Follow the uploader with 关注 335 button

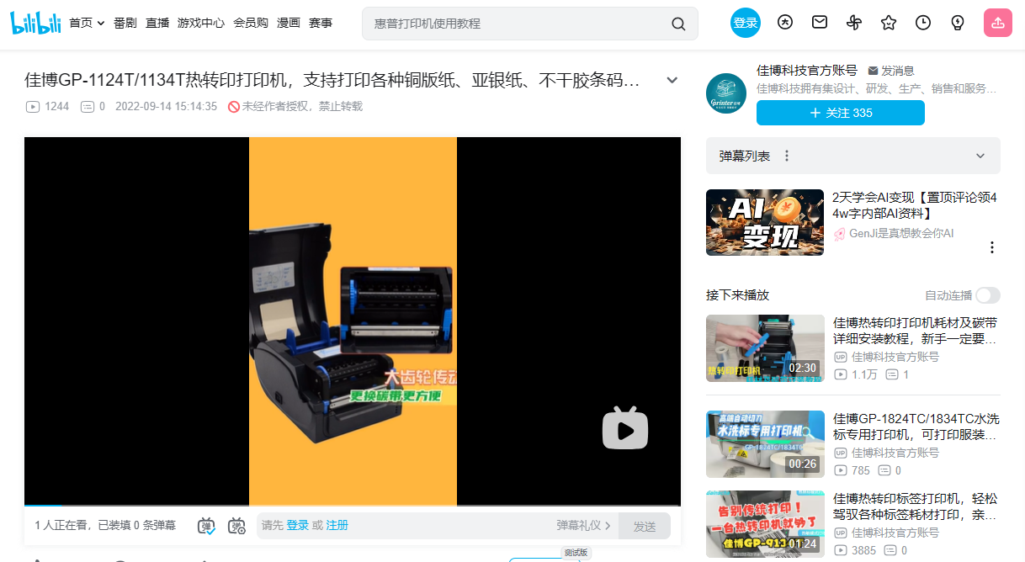(841, 113)
